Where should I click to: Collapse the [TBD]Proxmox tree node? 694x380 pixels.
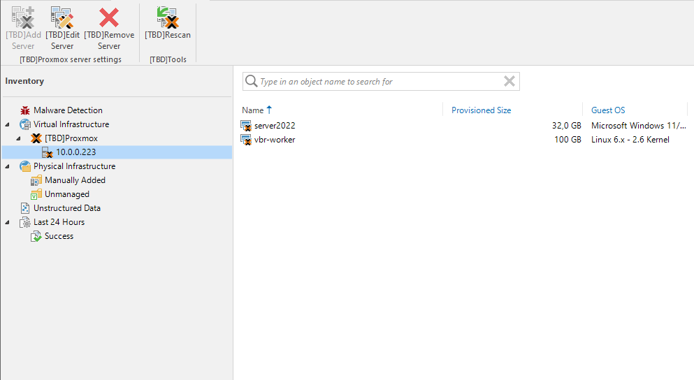click(19, 138)
